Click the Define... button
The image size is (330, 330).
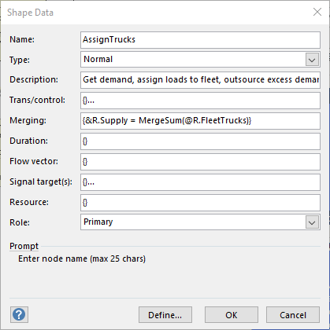pos(165,315)
